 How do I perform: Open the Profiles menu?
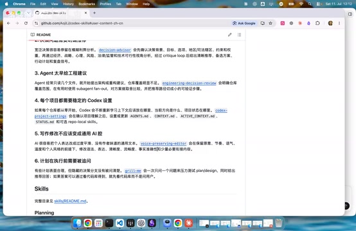click(105, 4)
